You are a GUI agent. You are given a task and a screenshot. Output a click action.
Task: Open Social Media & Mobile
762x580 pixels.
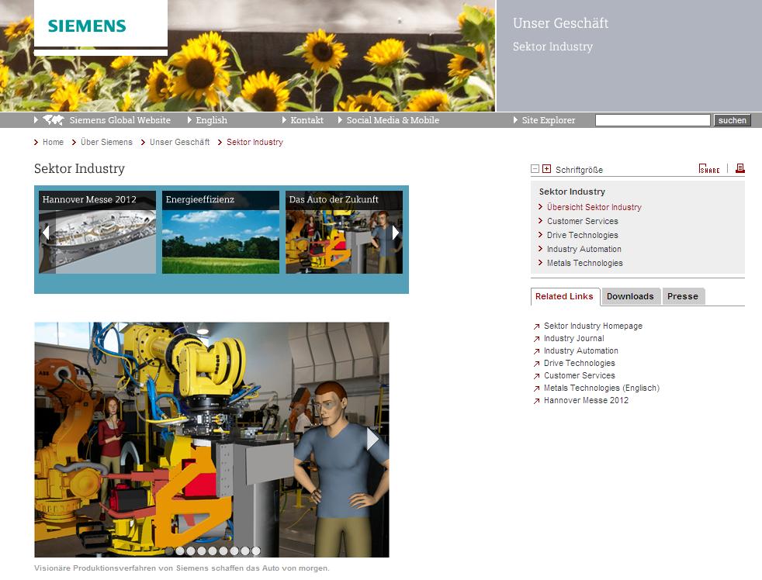pos(393,120)
